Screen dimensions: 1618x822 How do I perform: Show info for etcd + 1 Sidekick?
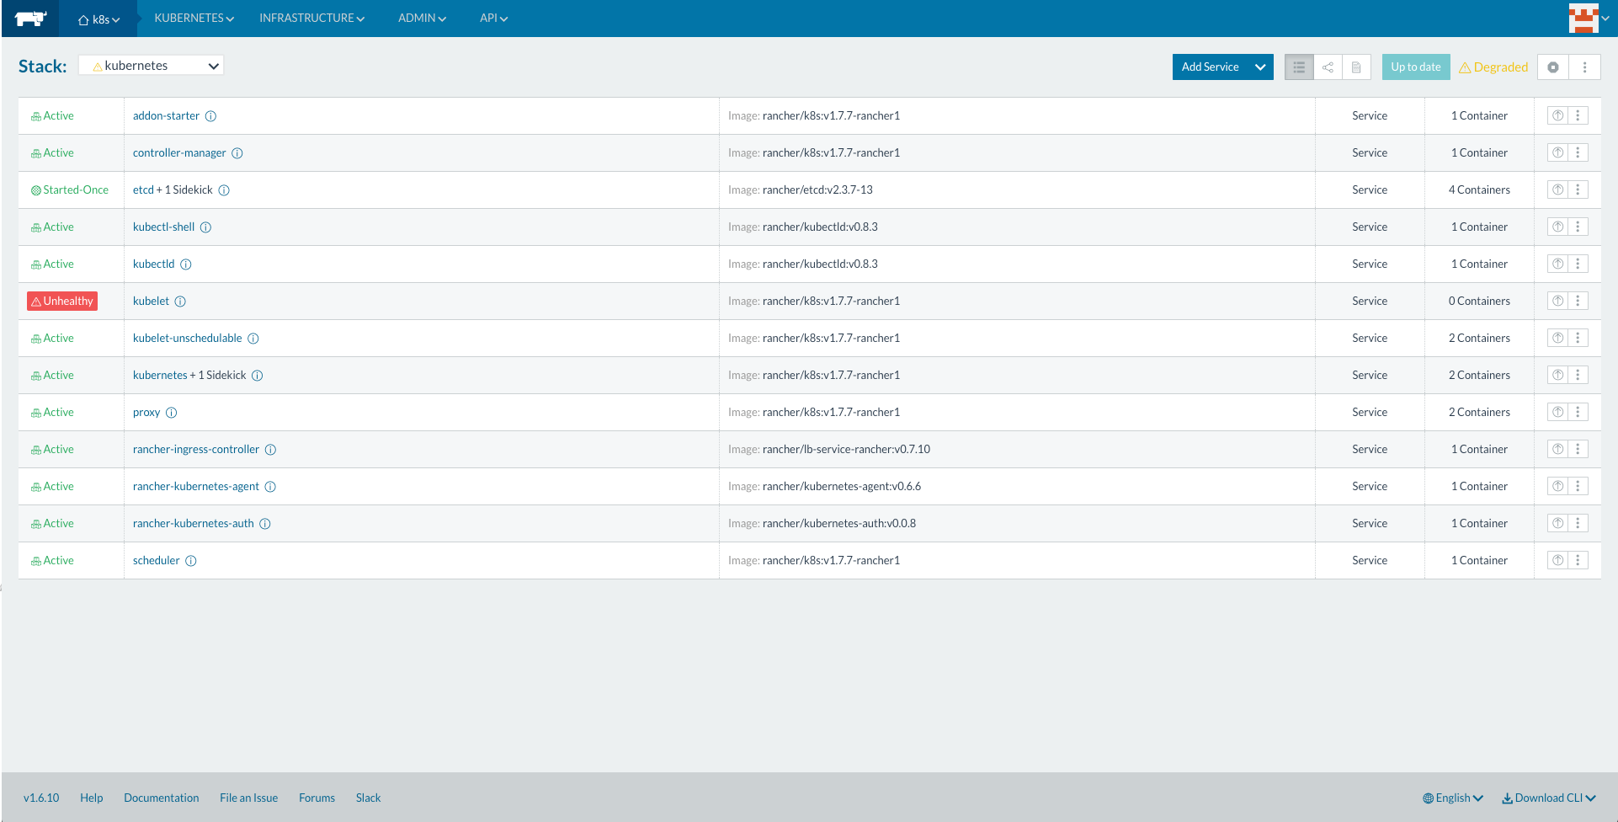point(224,190)
